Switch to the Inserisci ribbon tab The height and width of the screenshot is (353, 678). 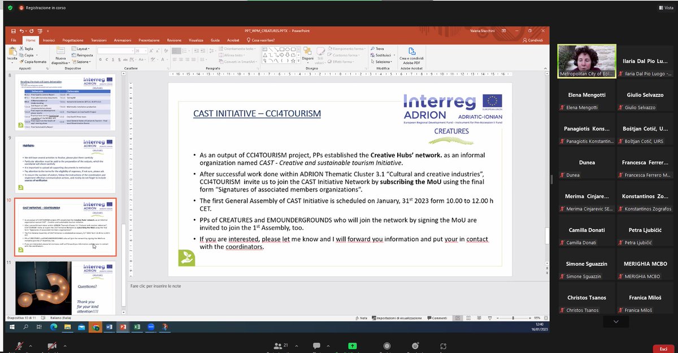point(49,40)
